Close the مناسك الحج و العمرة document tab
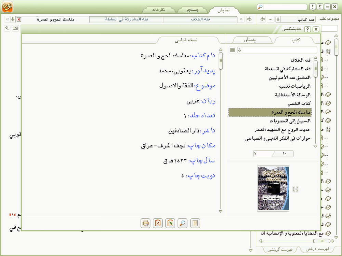Screen dimensions: 342x256 pos(19,19)
